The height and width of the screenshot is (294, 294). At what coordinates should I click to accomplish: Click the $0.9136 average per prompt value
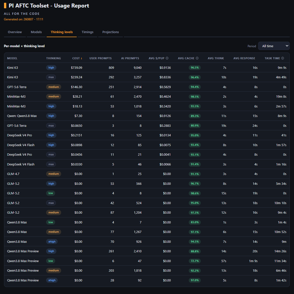[165, 68]
